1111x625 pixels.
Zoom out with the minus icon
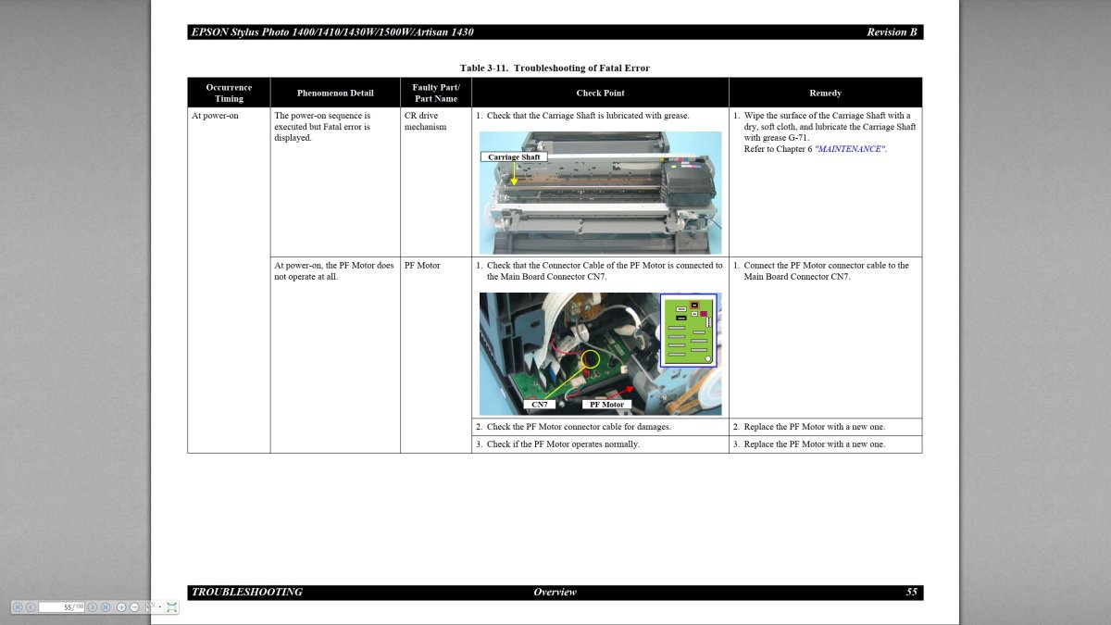pos(134,606)
